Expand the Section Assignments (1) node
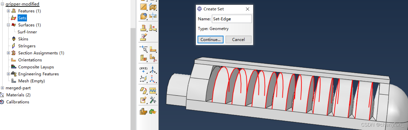 (x=8, y=53)
